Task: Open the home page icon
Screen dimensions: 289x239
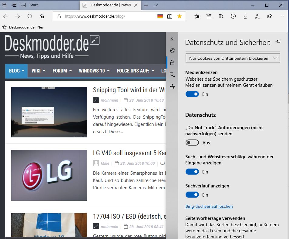Action: (42, 16)
